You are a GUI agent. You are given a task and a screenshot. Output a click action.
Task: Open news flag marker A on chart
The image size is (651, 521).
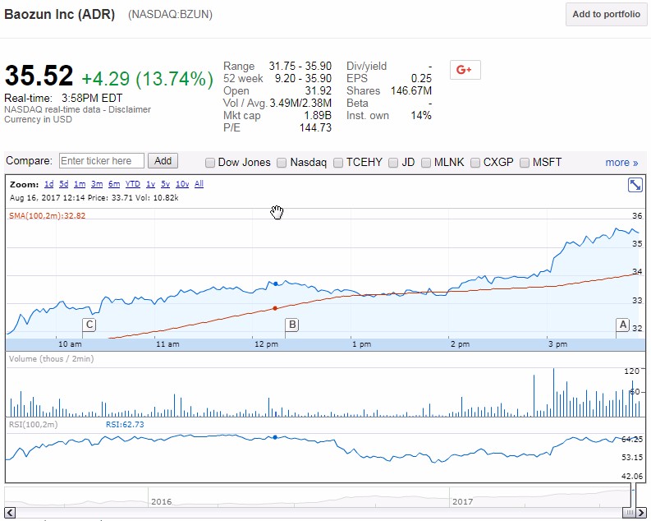click(x=622, y=325)
